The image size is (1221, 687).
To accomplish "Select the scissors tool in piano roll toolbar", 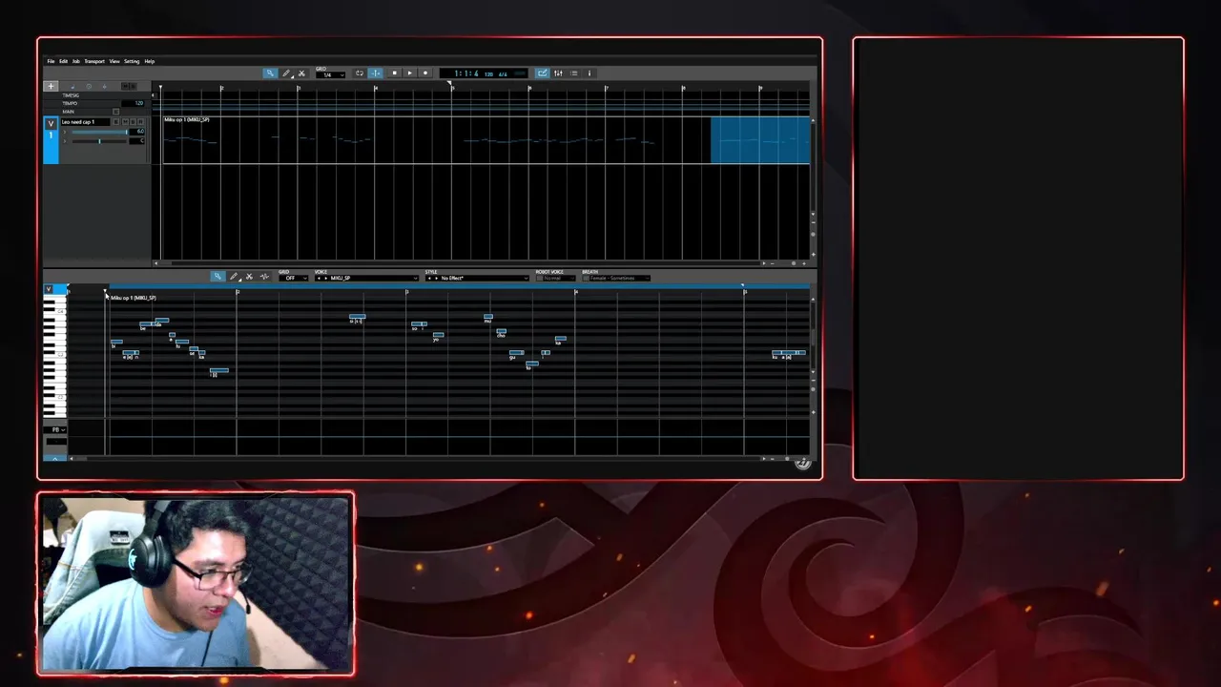I will pyautogui.click(x=249, y=277).
